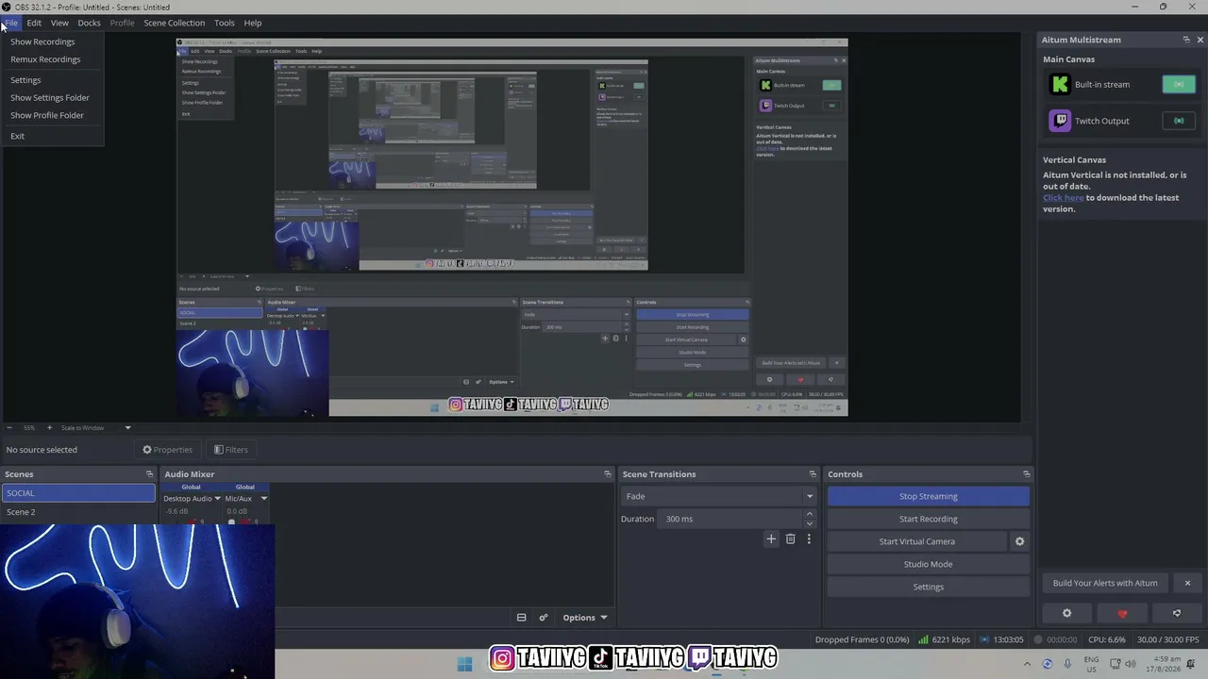The image size is (1208, 679).
Task: Open the Scale to Window dropdown
Action: (95, 428)
